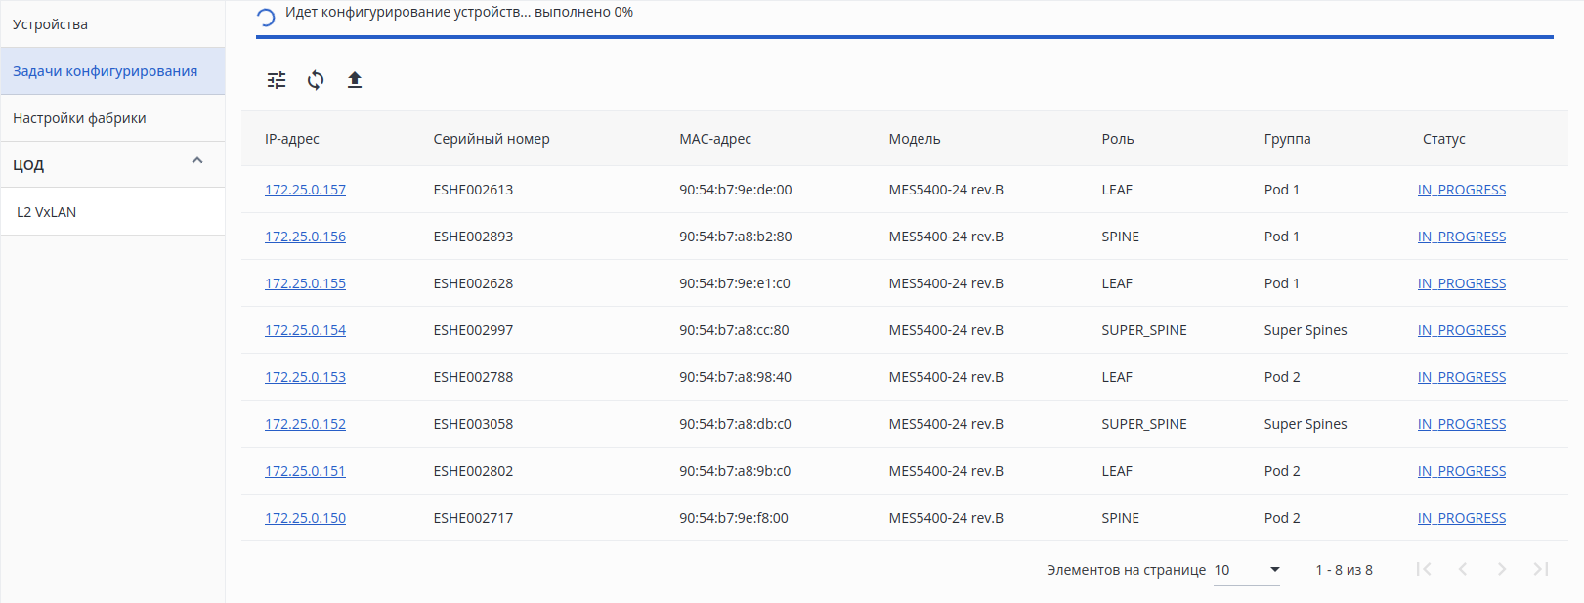This screenshot has width=1584, height=603.
Task: Click IN_PROGRESS status for 172.25.0.156
Action: (1461, 237)
